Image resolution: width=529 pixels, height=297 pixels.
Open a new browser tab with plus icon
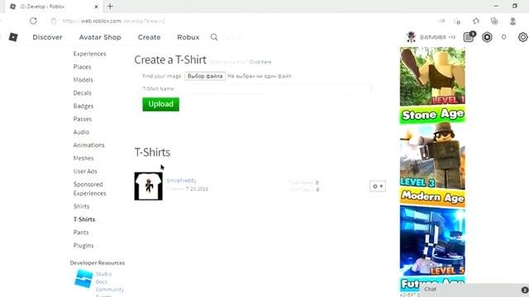pos(110,7)
